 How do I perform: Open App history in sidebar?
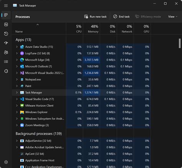[x=6, y=34]
